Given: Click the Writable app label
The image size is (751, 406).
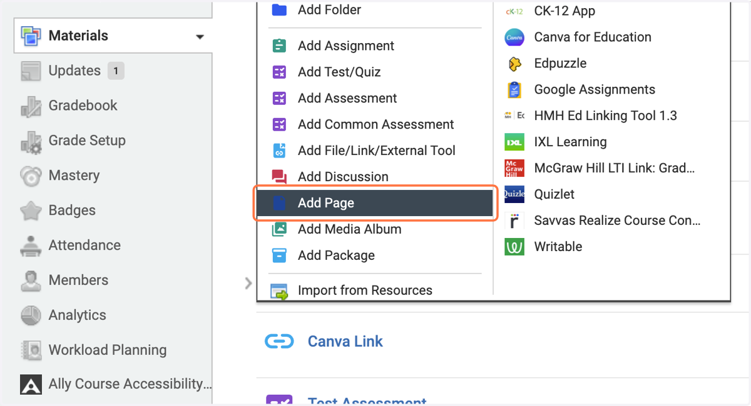Looking at the screenshot, I should 558,247.
